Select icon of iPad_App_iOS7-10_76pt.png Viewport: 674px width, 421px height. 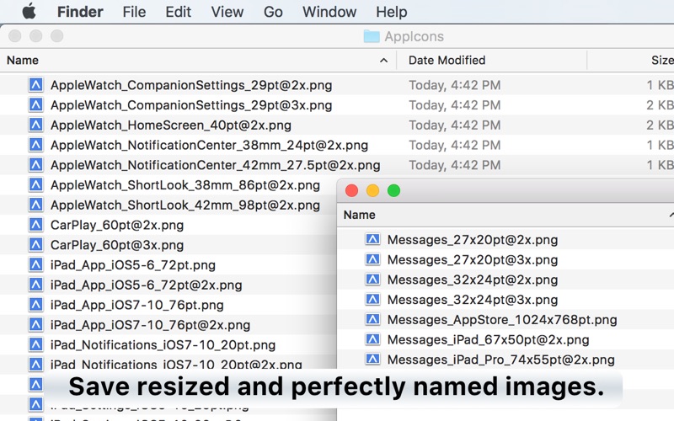(35, 305)
